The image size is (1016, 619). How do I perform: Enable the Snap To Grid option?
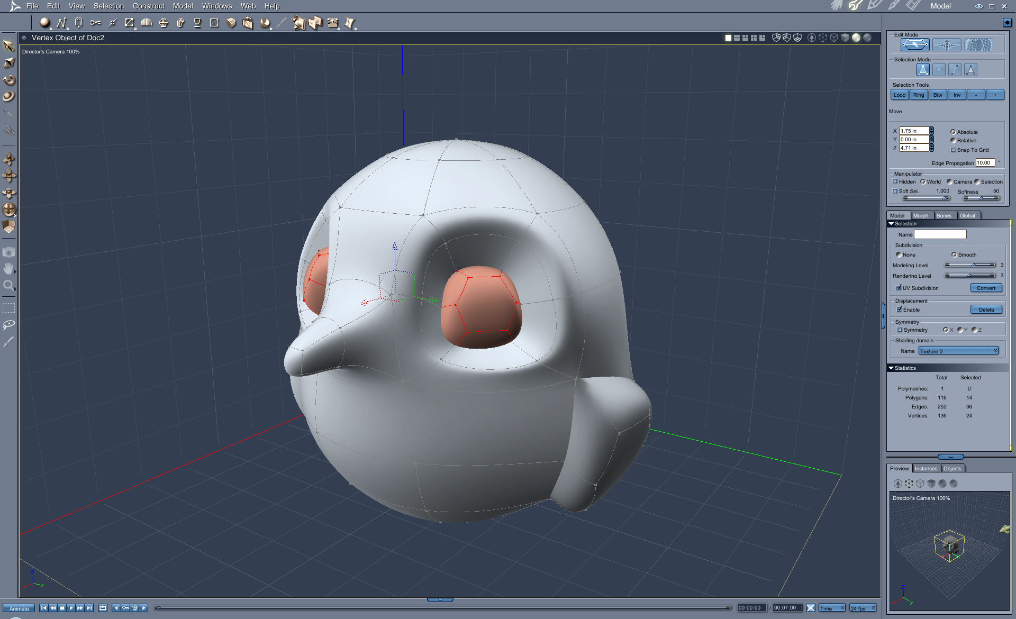pyautogui.click(x=954, y=150)
